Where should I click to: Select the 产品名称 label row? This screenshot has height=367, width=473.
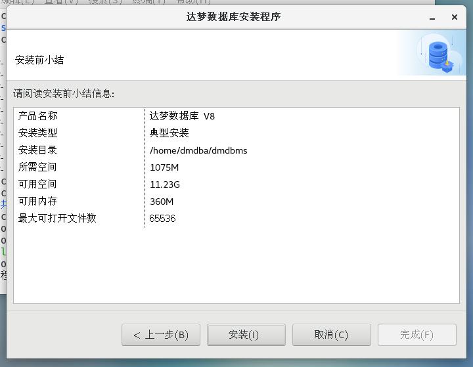click(x=37, y=116)
